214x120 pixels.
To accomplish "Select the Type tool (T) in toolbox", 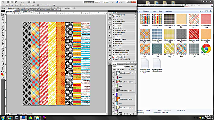I will coord(2,53).
